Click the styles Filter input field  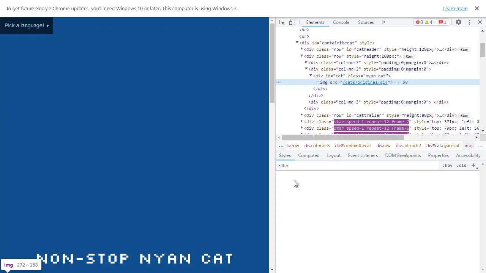tap(357, 166)
